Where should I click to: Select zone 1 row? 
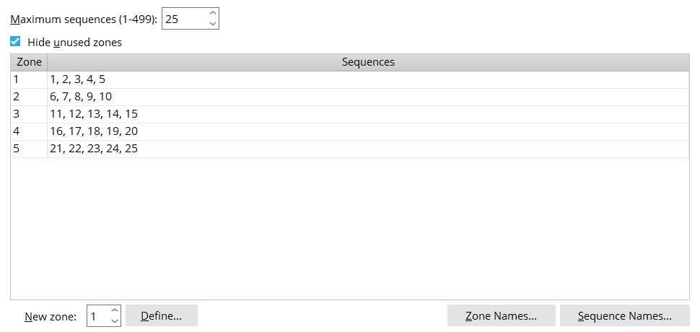click(x=350, y=79)
